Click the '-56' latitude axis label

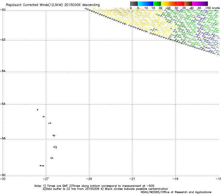(3, 104)
